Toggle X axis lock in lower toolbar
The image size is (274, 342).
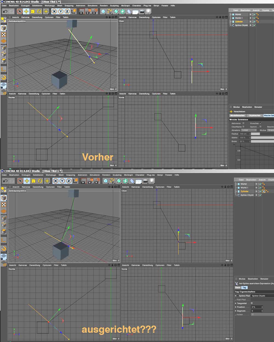point(56,181)
